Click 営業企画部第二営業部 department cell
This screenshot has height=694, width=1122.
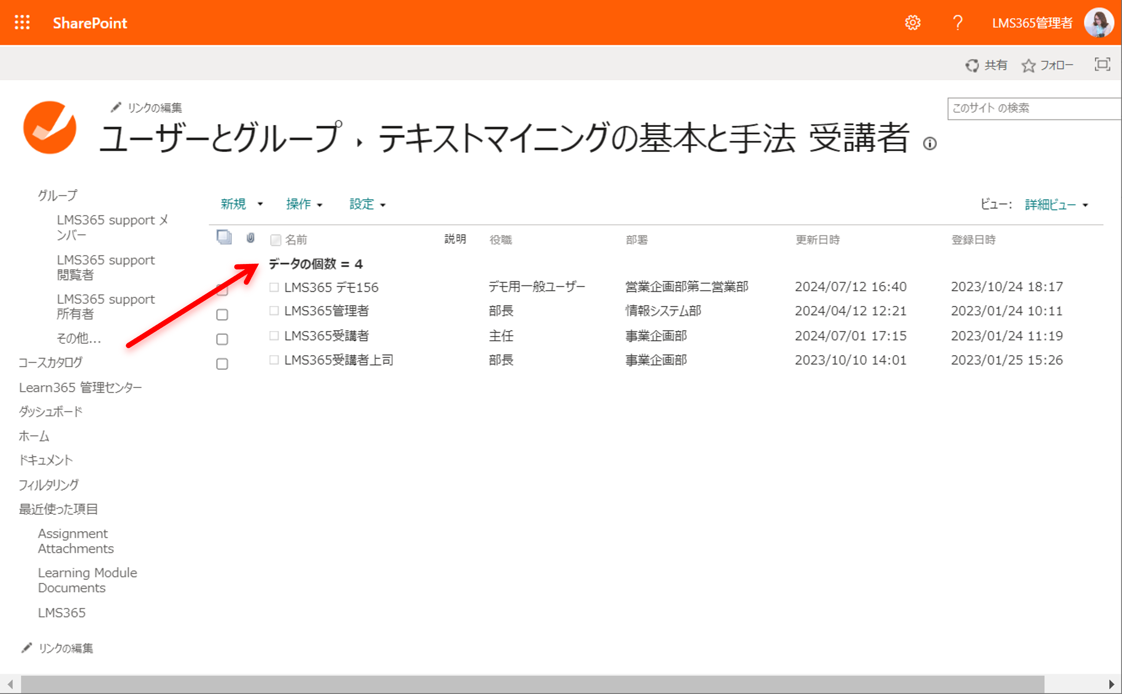pos(687,286)
